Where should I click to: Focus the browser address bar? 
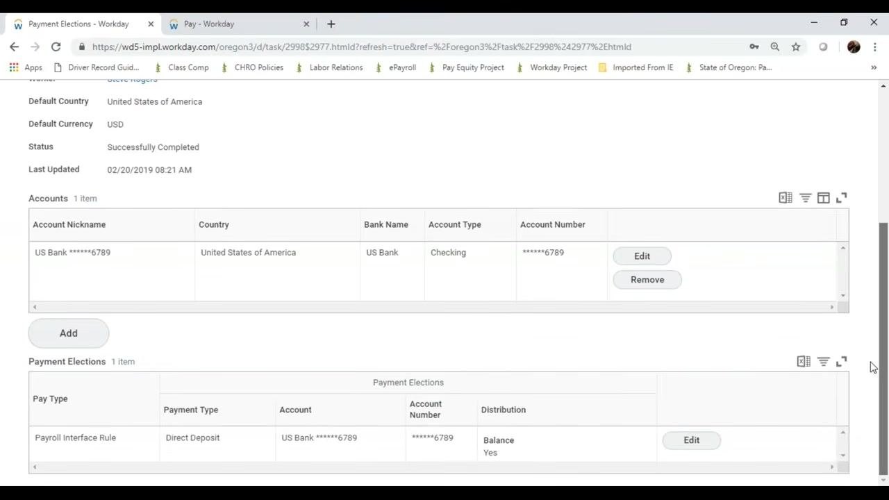[x=410, y=47]
